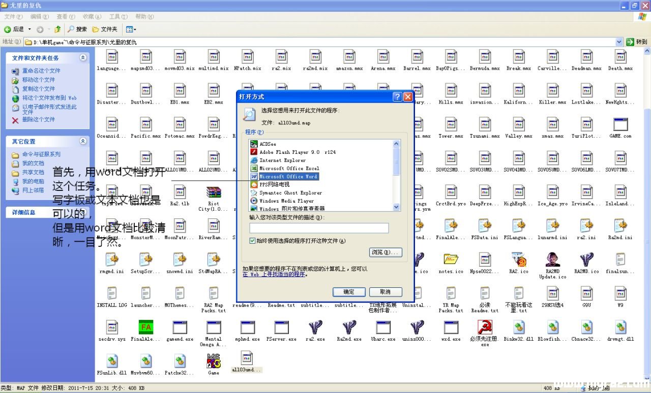Open the 工具 menu

click(x=119, y=17)
